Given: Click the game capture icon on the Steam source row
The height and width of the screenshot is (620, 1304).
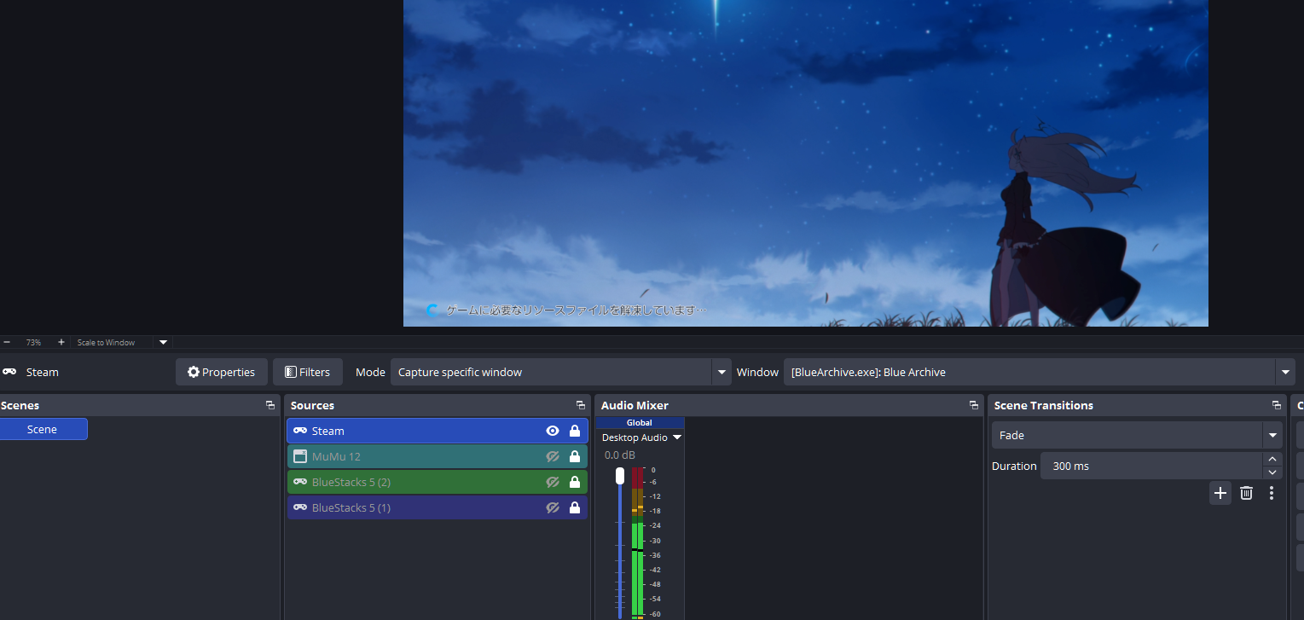Looking at the screenshot, I should 300,431.
